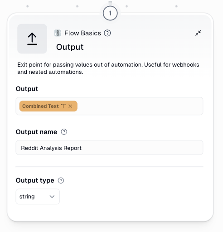223x232 pixels.
Task: Click the Output node title heading
Action: click(70, 47)
